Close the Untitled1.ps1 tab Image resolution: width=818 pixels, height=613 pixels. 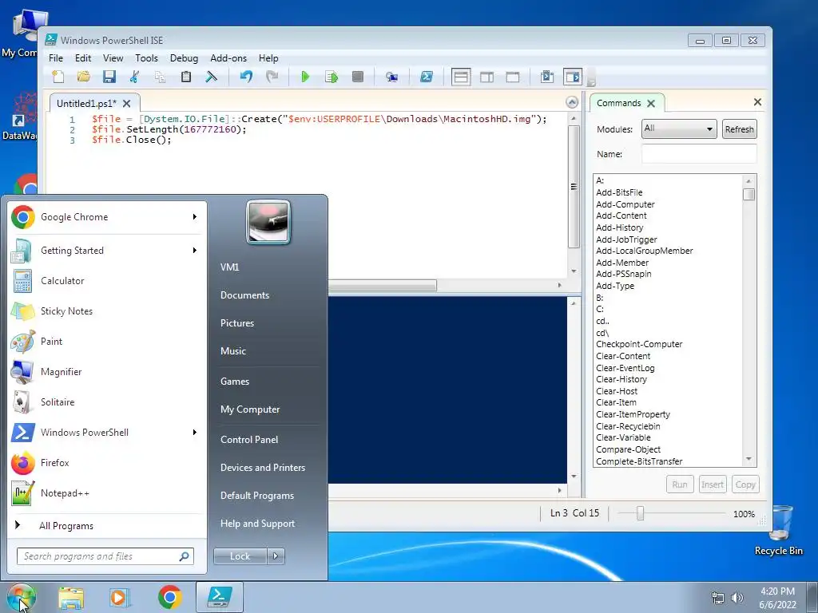(127, 103)
